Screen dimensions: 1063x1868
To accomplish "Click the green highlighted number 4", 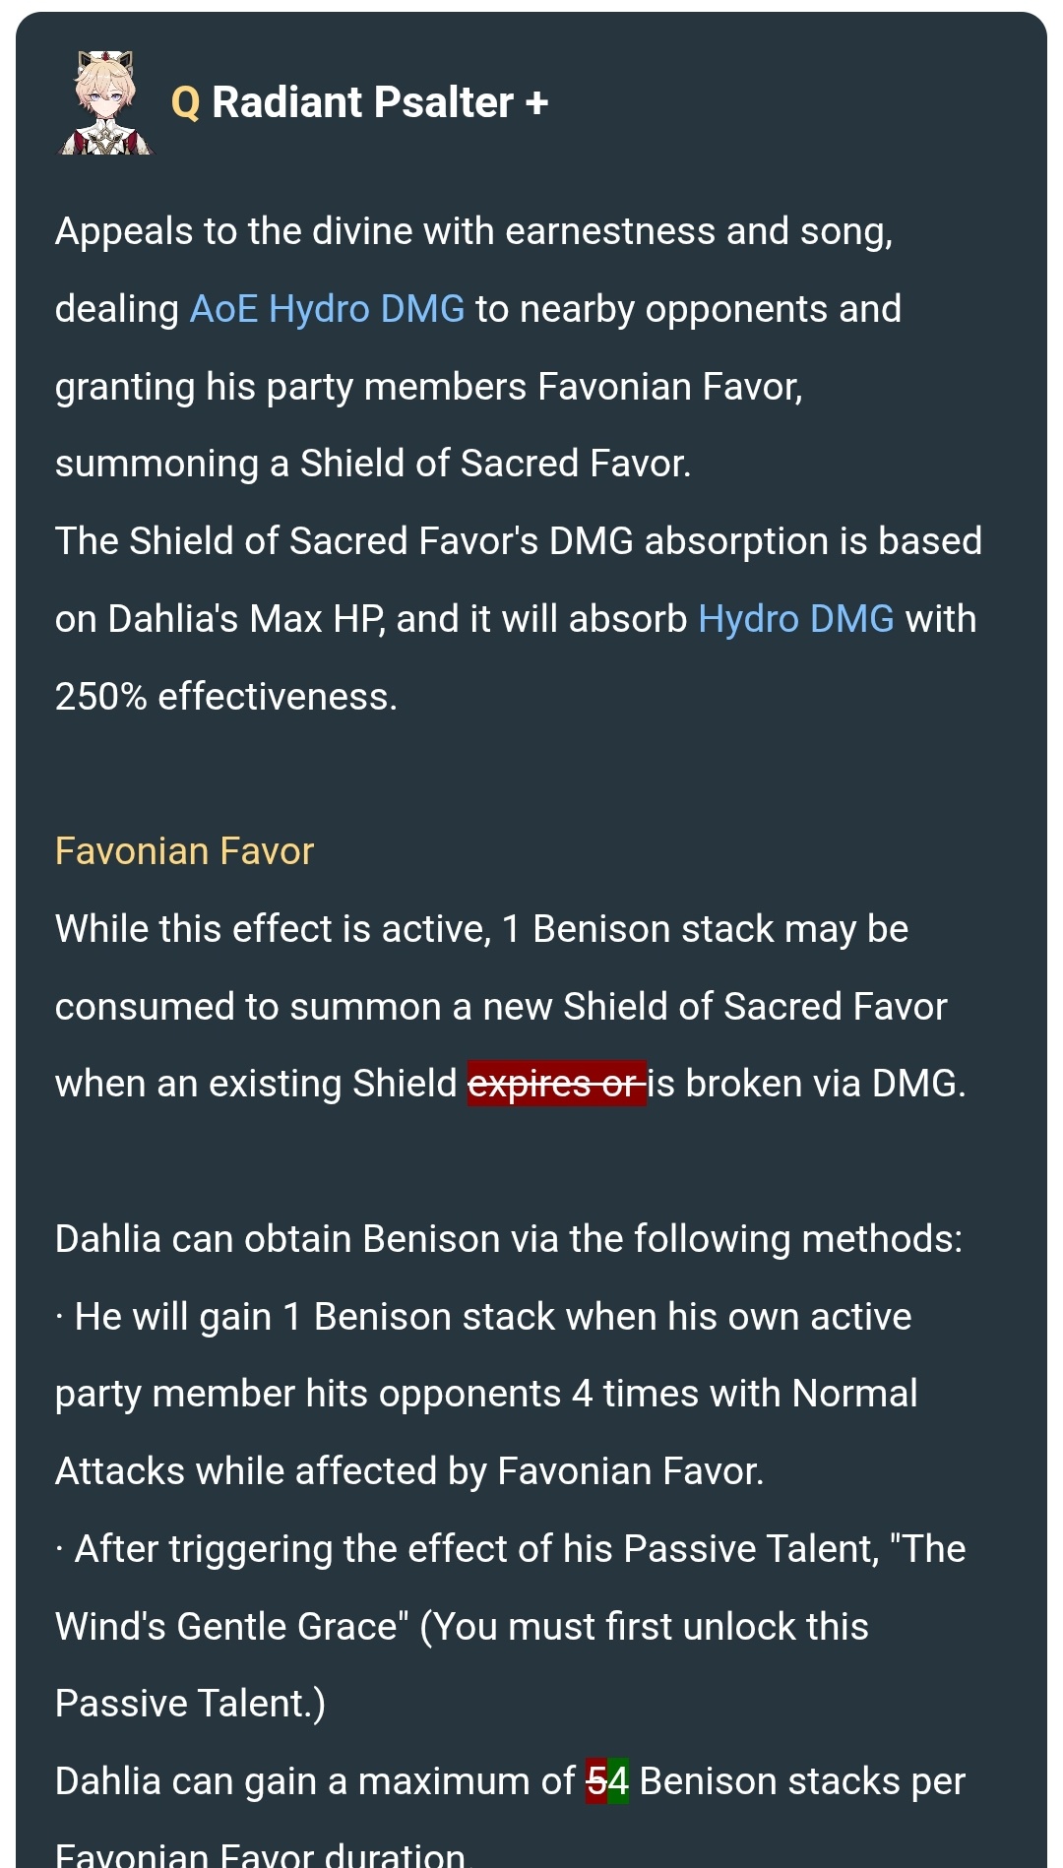I will pos(618,1781).
